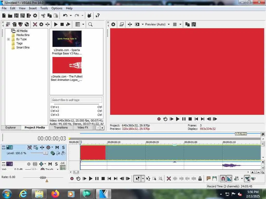
Task: Click the New project icon
Action: (4, 16)
